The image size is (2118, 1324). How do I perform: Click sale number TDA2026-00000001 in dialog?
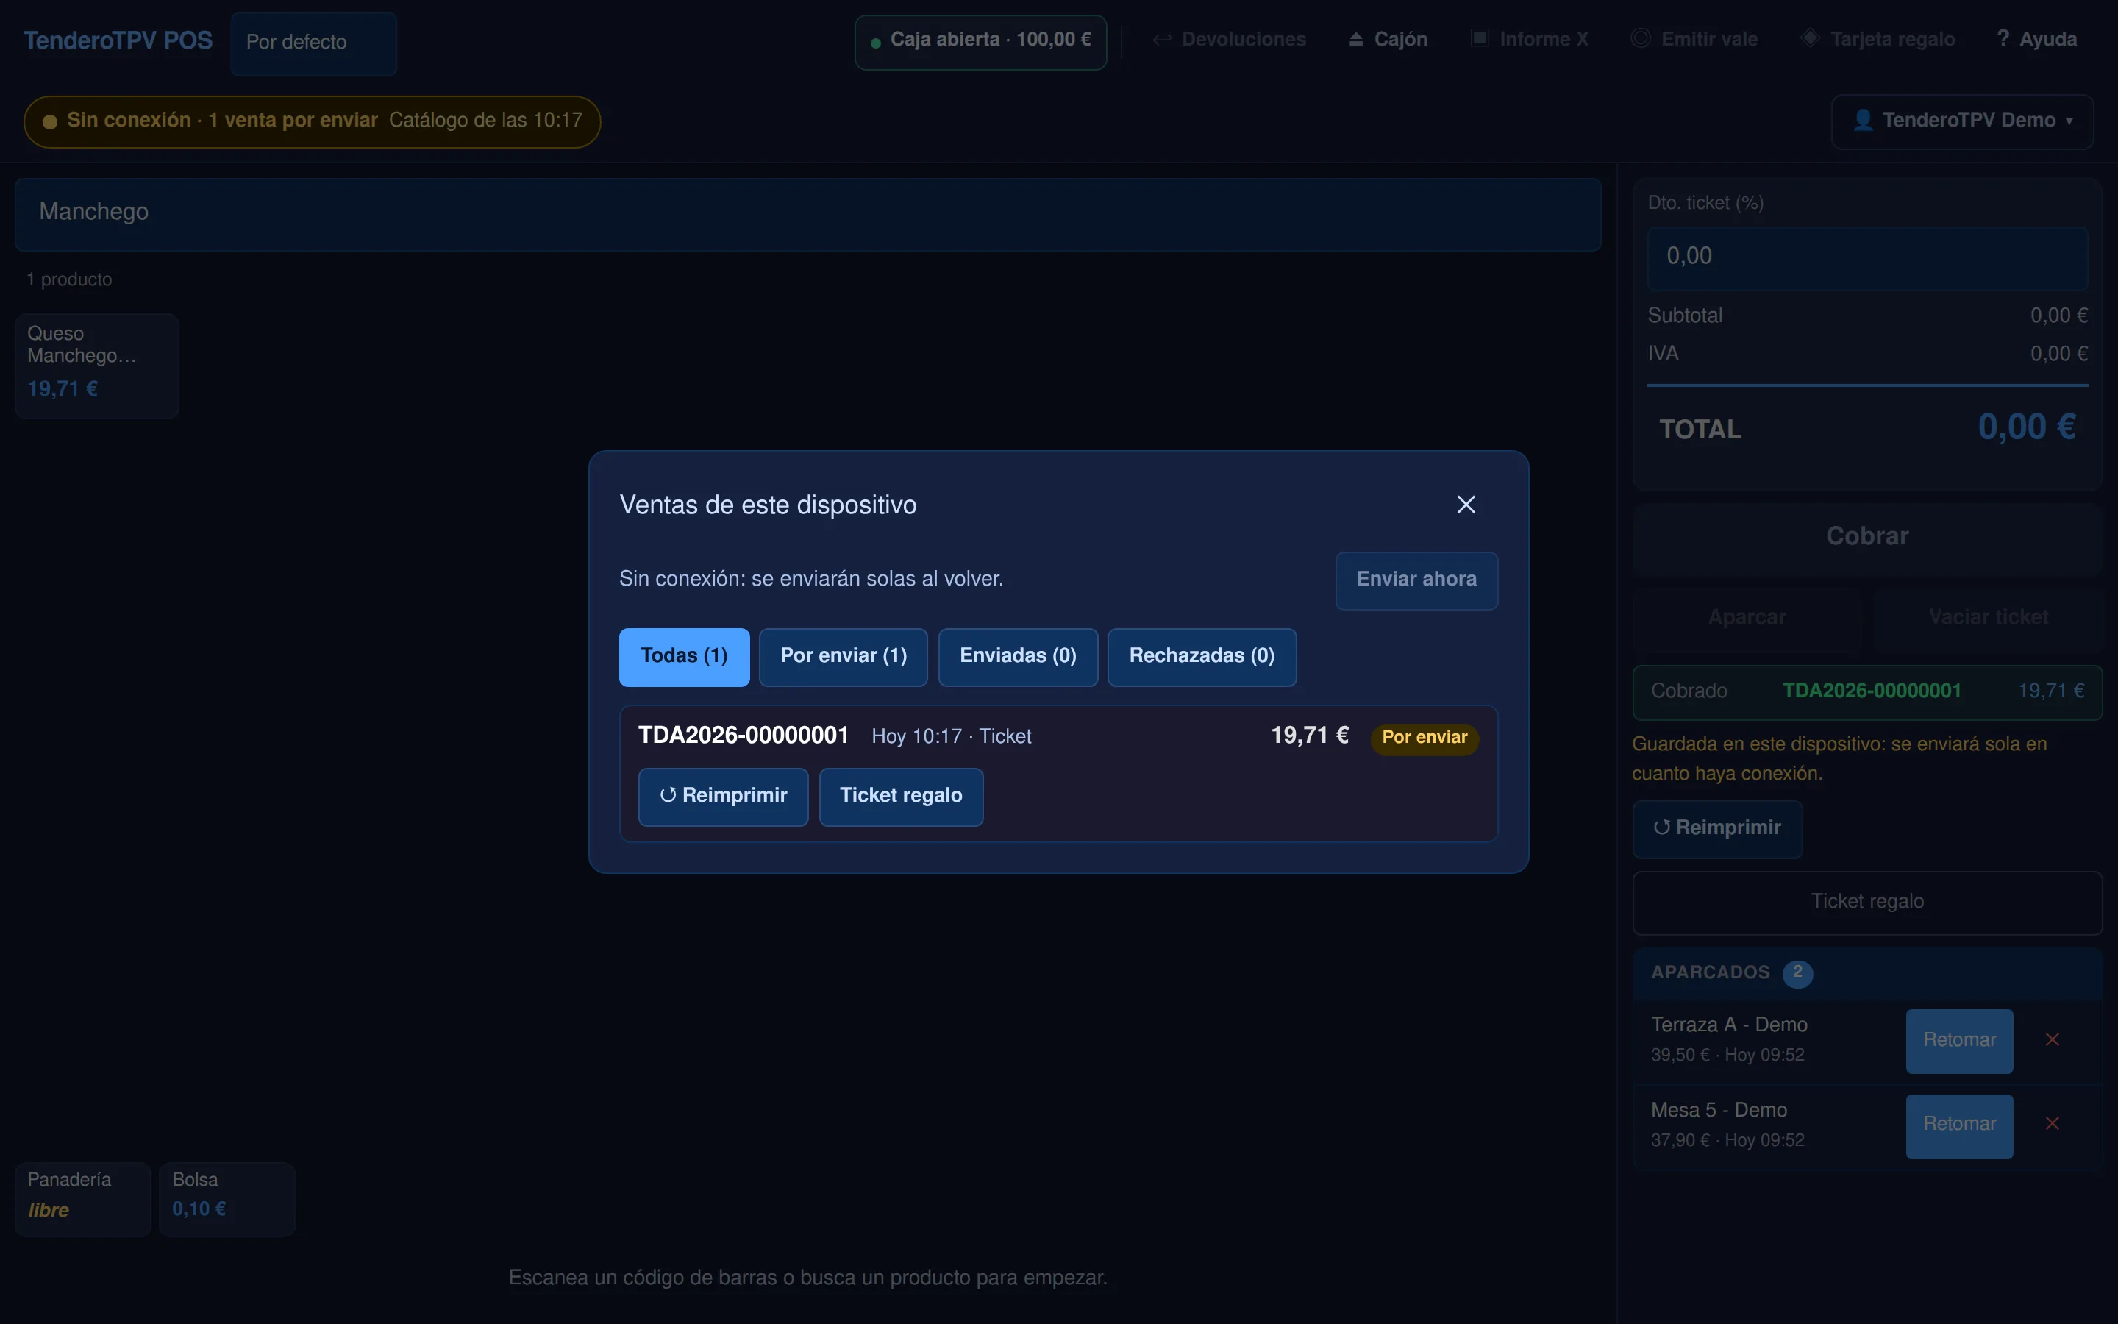coord(743,736)
